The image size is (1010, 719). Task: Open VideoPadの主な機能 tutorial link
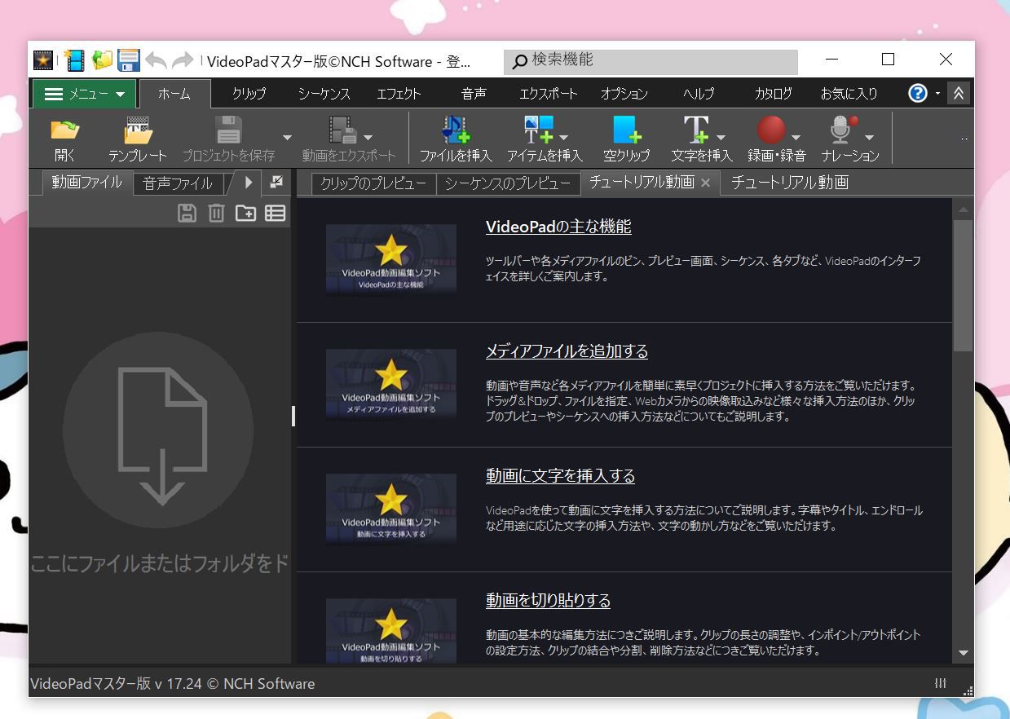(x=558, y=227)
